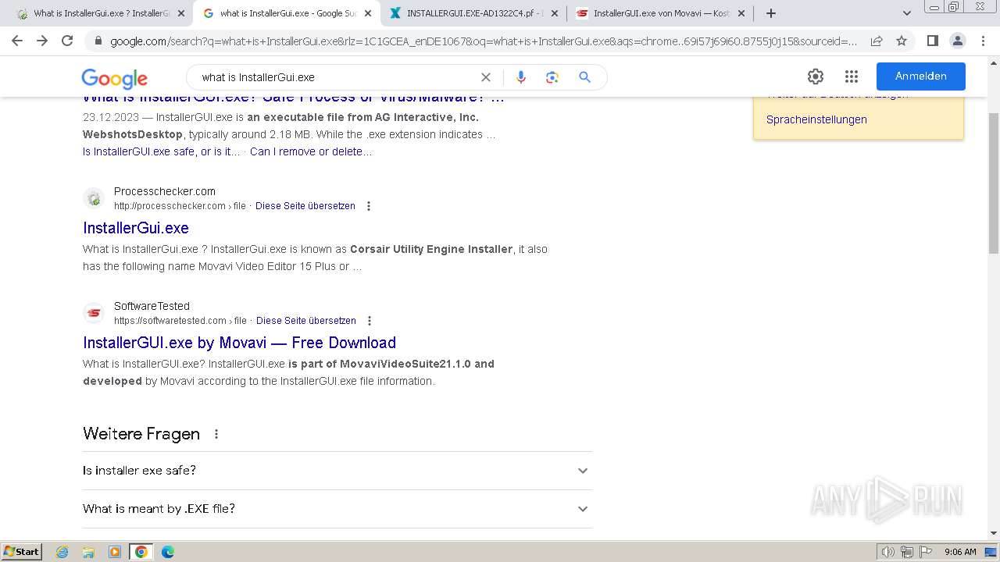This screenshot has height=562, width=1000.
Task: Open new browser tab
Action: 771,13
